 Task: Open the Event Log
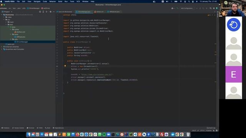[x=211, y=128]
